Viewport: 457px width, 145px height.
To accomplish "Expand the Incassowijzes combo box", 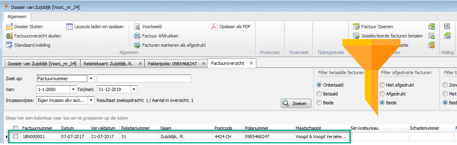I will click(x=91, y=101).
